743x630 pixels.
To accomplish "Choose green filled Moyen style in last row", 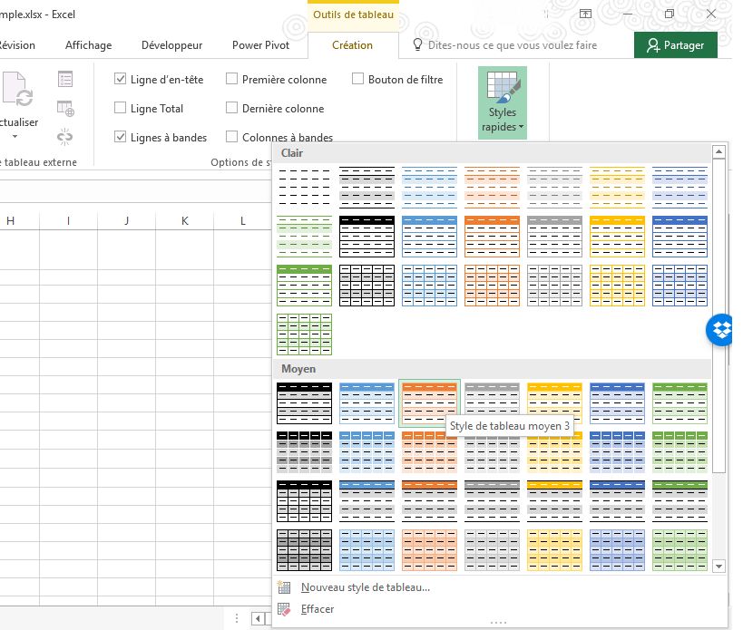I will 679,550.
